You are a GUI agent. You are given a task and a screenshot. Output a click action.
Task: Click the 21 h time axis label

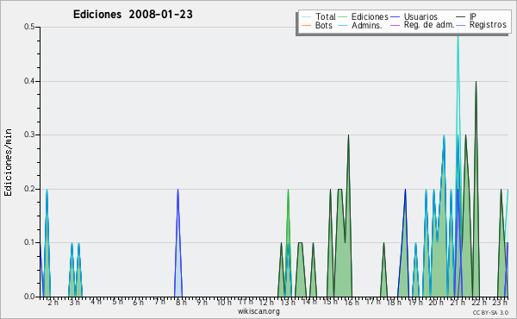coord(458,302)
